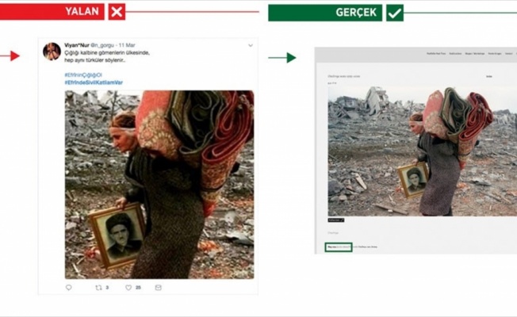Expand the tweet options chevron
Viewport: 517px width, 317px height.
click(251, 45)
